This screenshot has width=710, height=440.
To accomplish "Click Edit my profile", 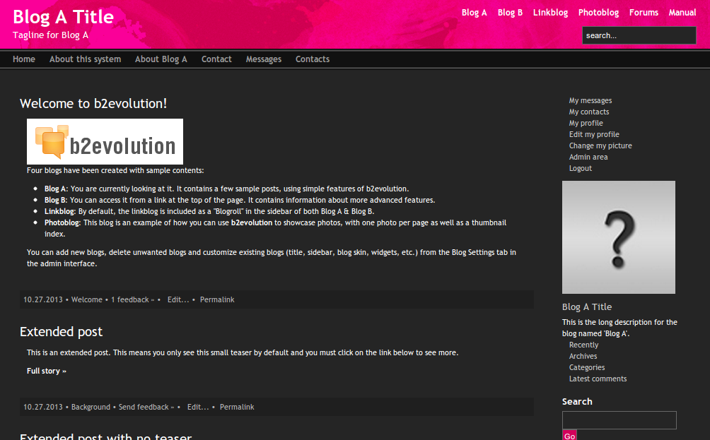I will (x=594, y=134).
